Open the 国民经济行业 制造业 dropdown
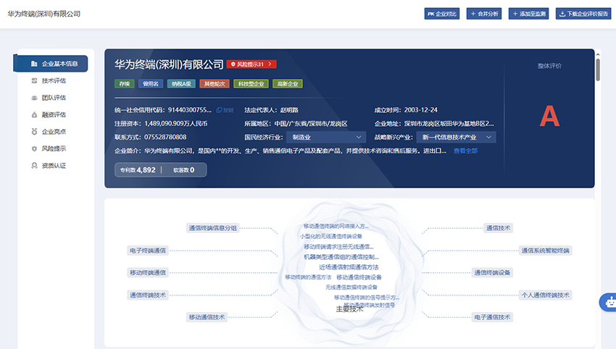 tap(326, 137)
